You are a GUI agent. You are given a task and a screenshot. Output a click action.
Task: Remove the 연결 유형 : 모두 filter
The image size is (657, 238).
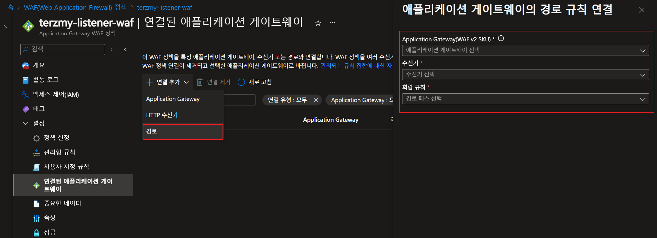coord(316,100)
